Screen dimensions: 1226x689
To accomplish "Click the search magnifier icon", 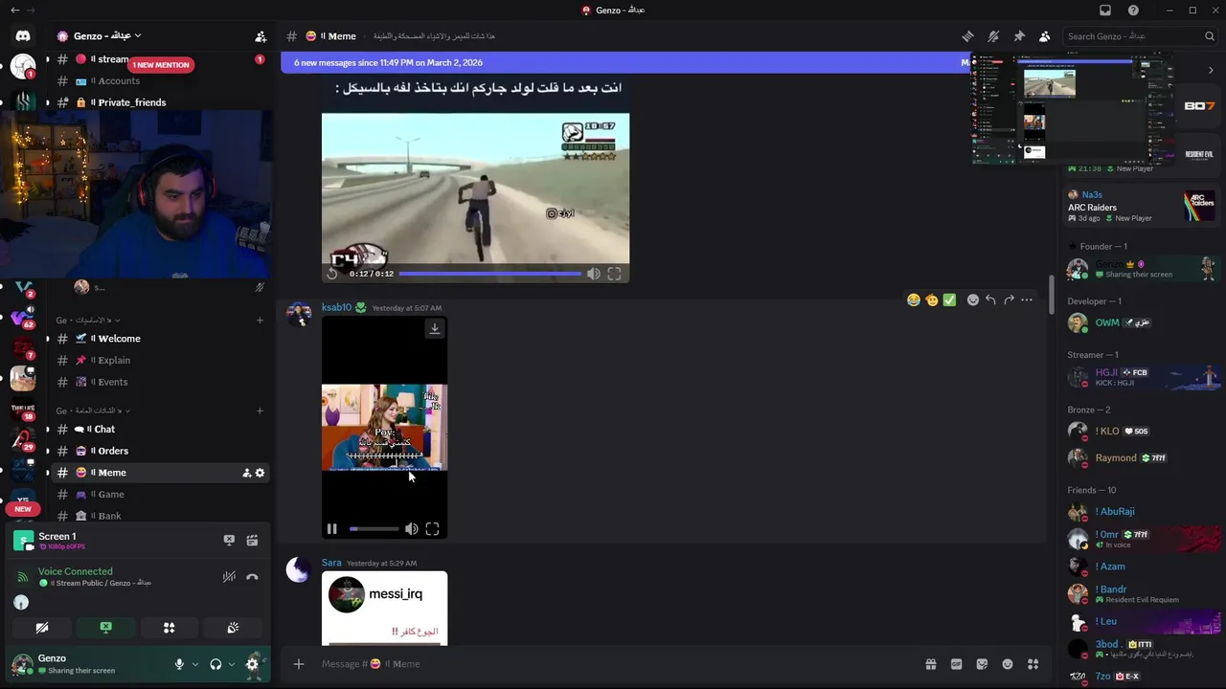I will (1210, 36).
